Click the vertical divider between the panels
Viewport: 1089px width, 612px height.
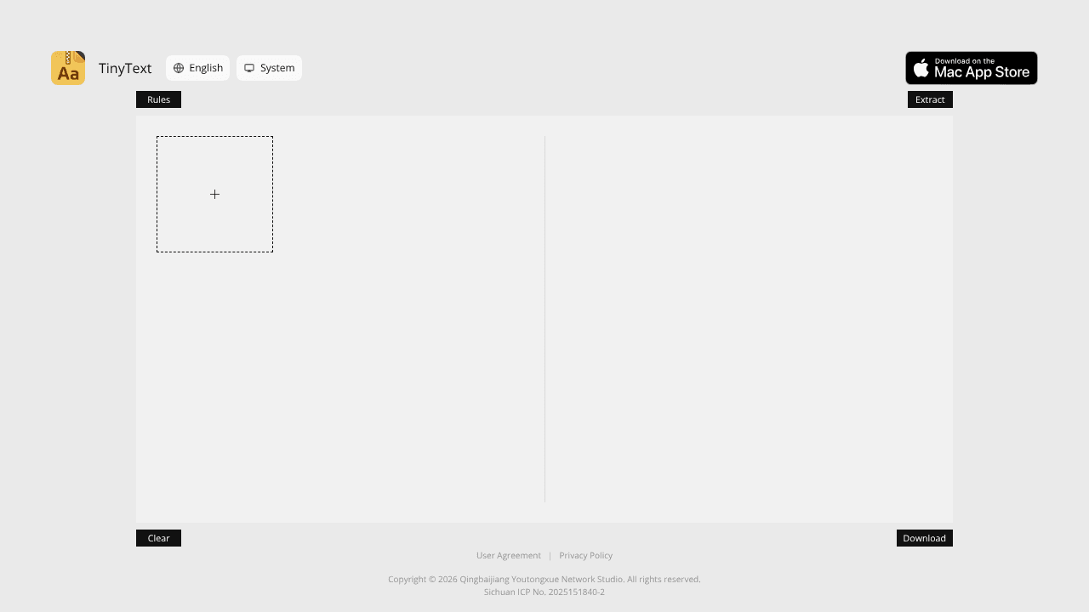click(x=544, y=319)
